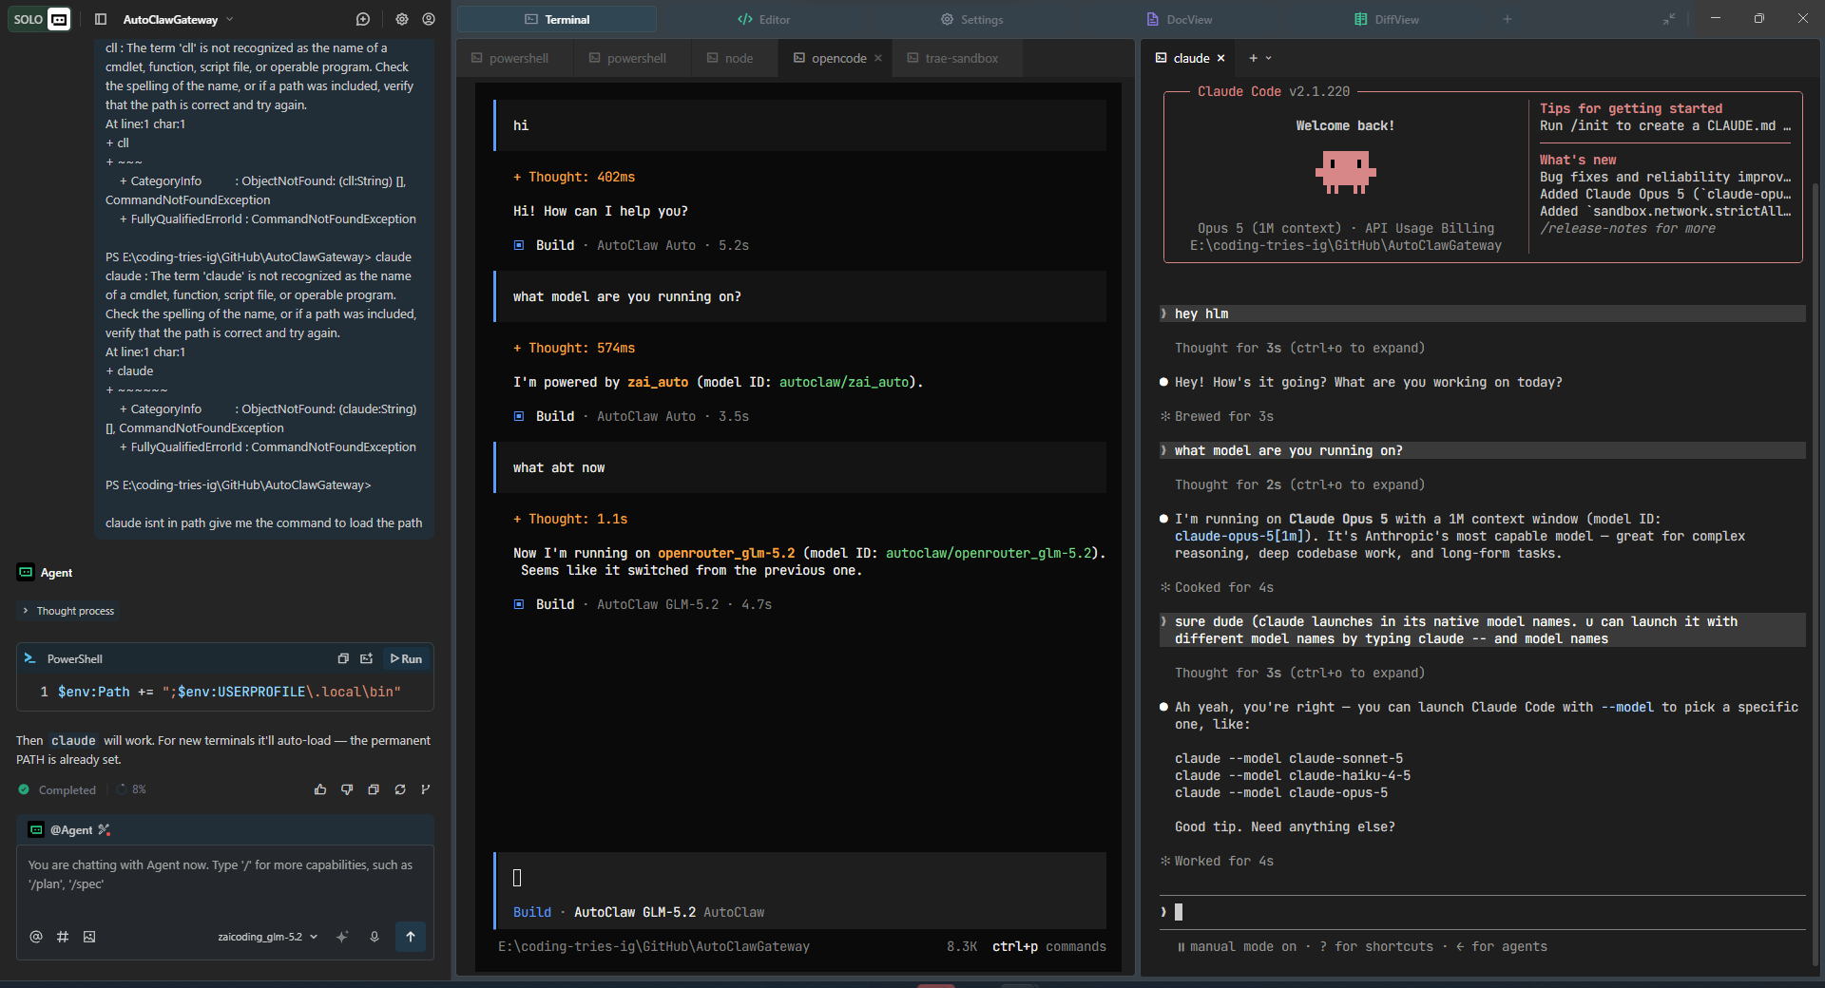Select the opencode terminal tab
Viewport: 1825px width, 988px height.
click(x=830, y=58)
